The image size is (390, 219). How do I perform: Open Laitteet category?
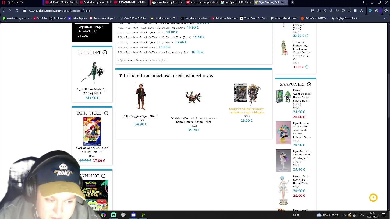(83, 36)
